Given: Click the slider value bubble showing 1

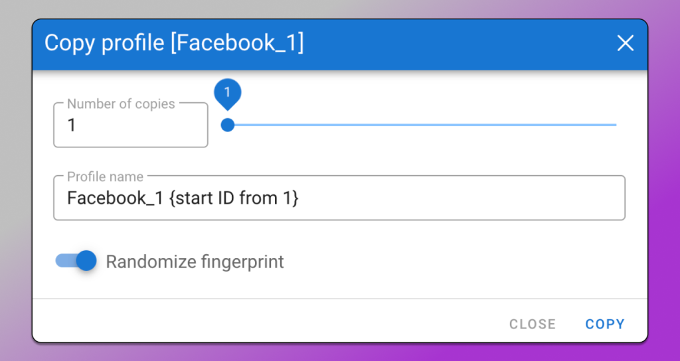Looking at the screenshot, I should click(x=227, y=92).
